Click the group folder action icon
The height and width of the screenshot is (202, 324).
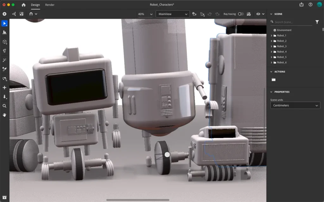point(274,80)
